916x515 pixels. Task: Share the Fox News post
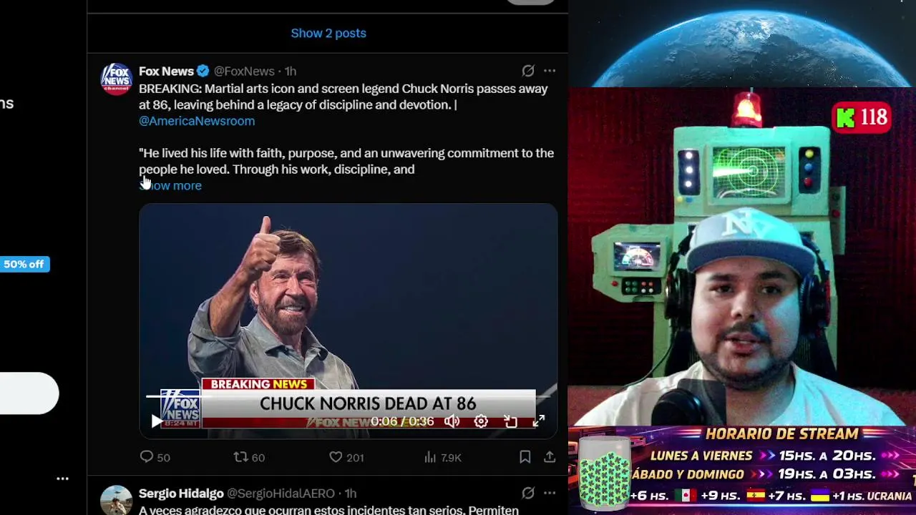(x=550, y=457)
